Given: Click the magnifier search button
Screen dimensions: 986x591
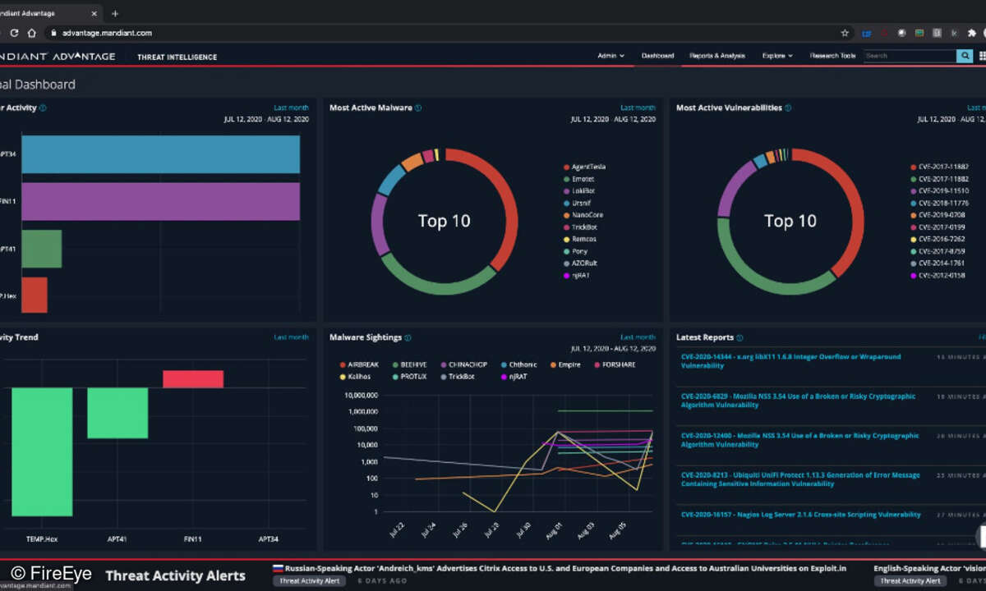Looking at the screenshot, I should 965,56.
